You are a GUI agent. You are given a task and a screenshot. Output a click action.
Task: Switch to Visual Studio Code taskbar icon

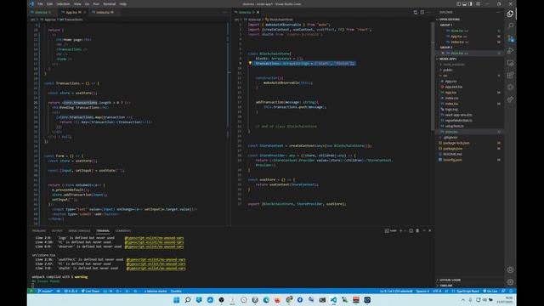(333, 300)
